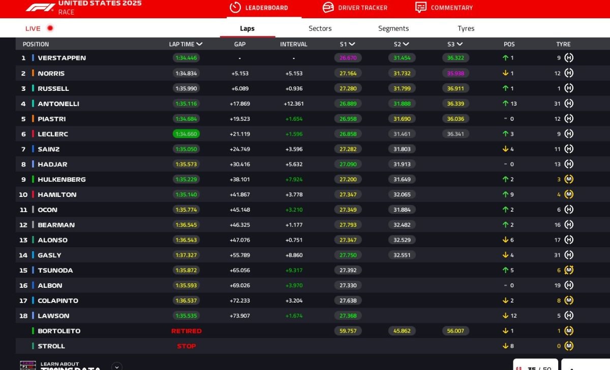Click the red LIVE indicator dot
Viewport: 610px width, 370px height.
(50, 28)
